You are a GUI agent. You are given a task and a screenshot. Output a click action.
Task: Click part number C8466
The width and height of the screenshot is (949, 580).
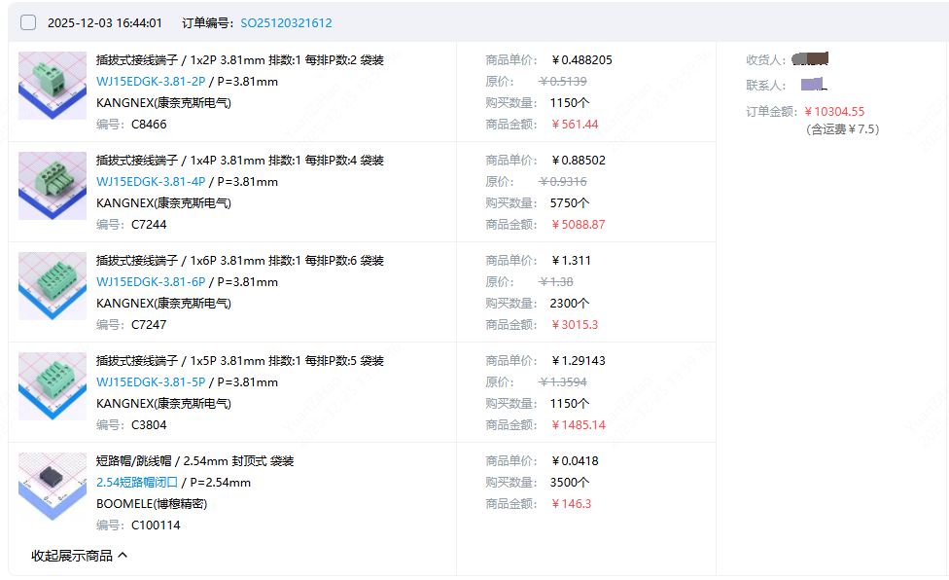click(x=149, y=125)
